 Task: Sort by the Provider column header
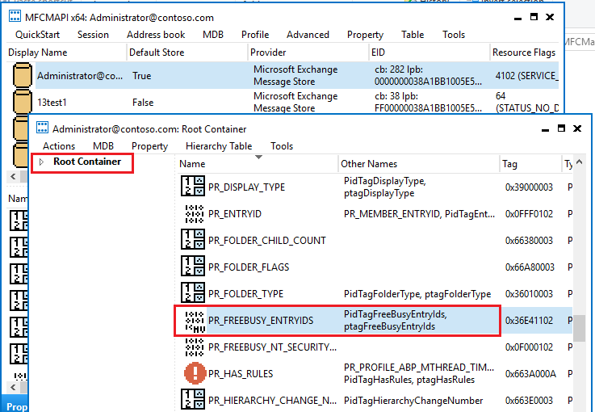click(308, 52)
